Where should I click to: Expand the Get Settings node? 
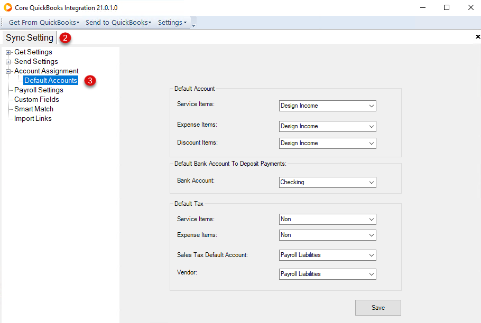[8, 52]
